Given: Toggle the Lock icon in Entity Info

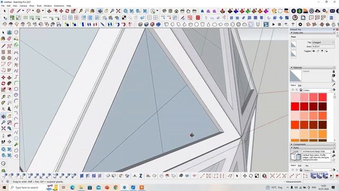Looking at the screenshot, I should (x=318, y=51).
